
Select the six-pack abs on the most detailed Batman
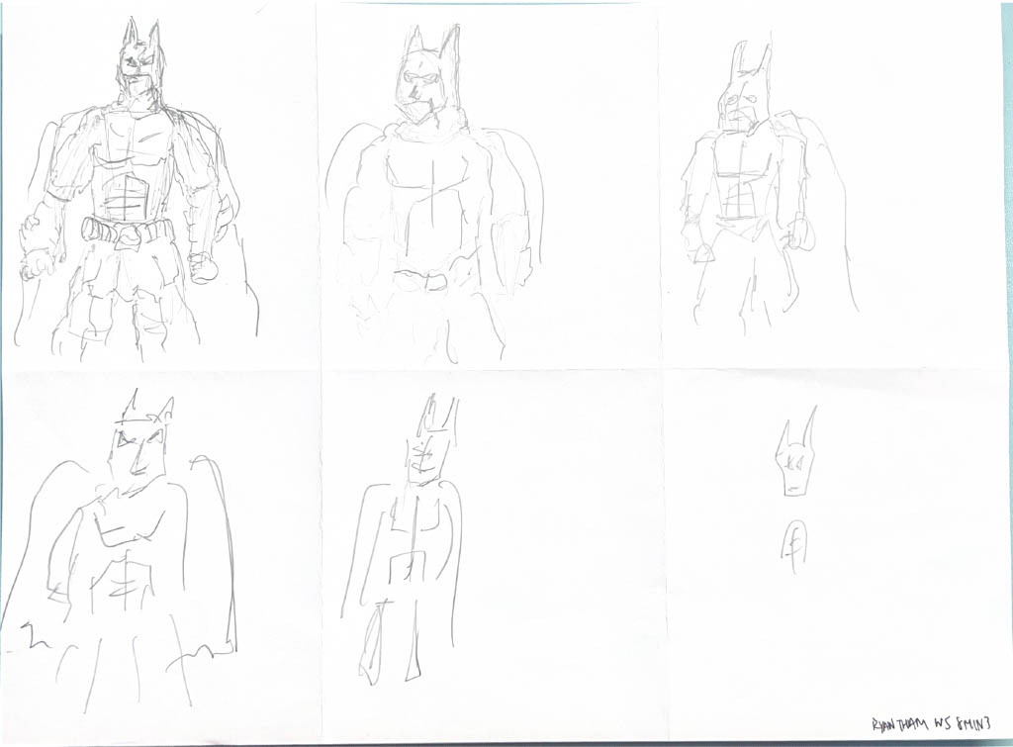click(127, 198)
